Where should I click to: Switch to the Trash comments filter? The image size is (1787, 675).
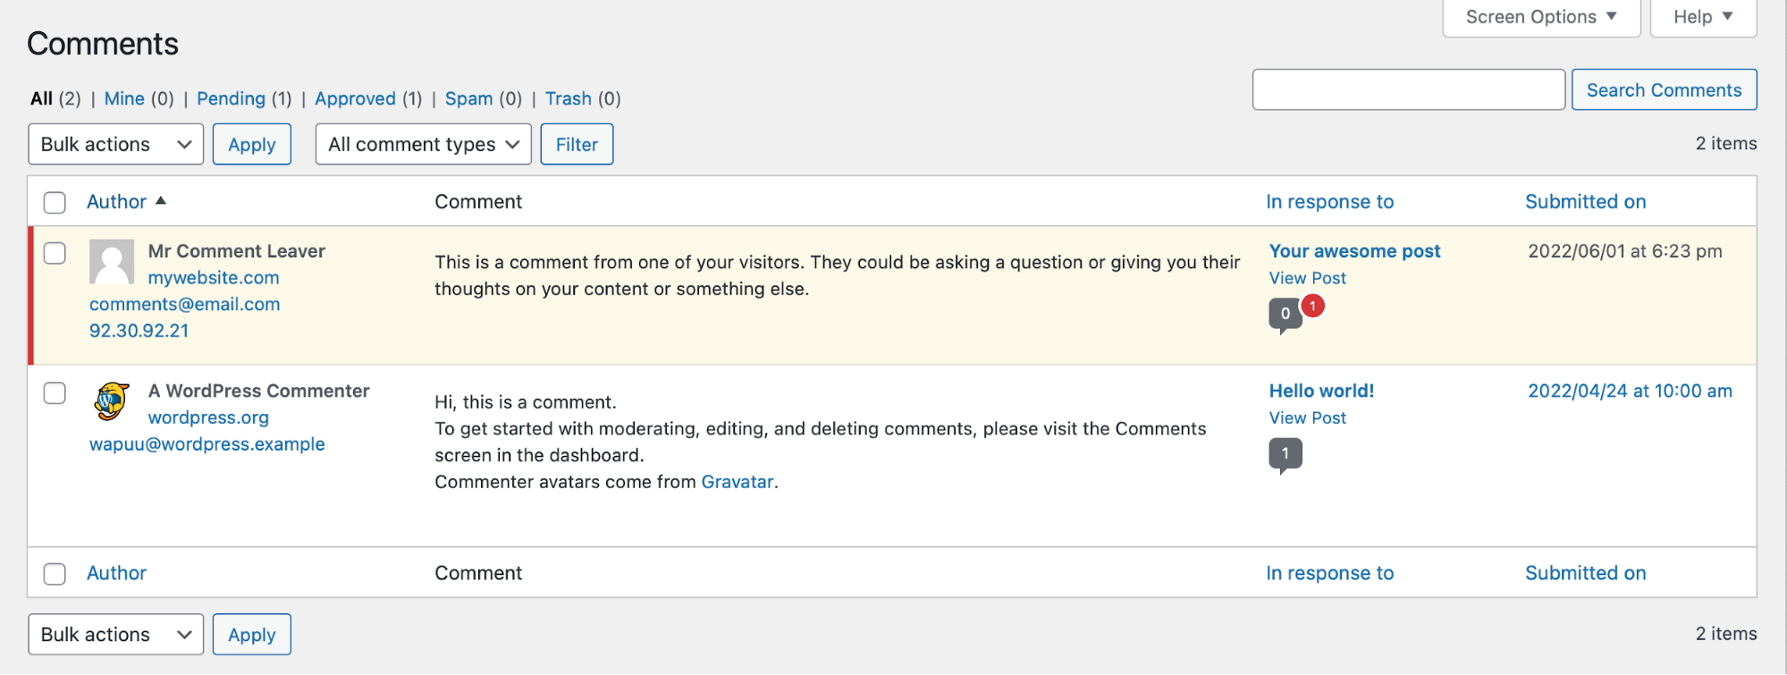tap(569, 98)
